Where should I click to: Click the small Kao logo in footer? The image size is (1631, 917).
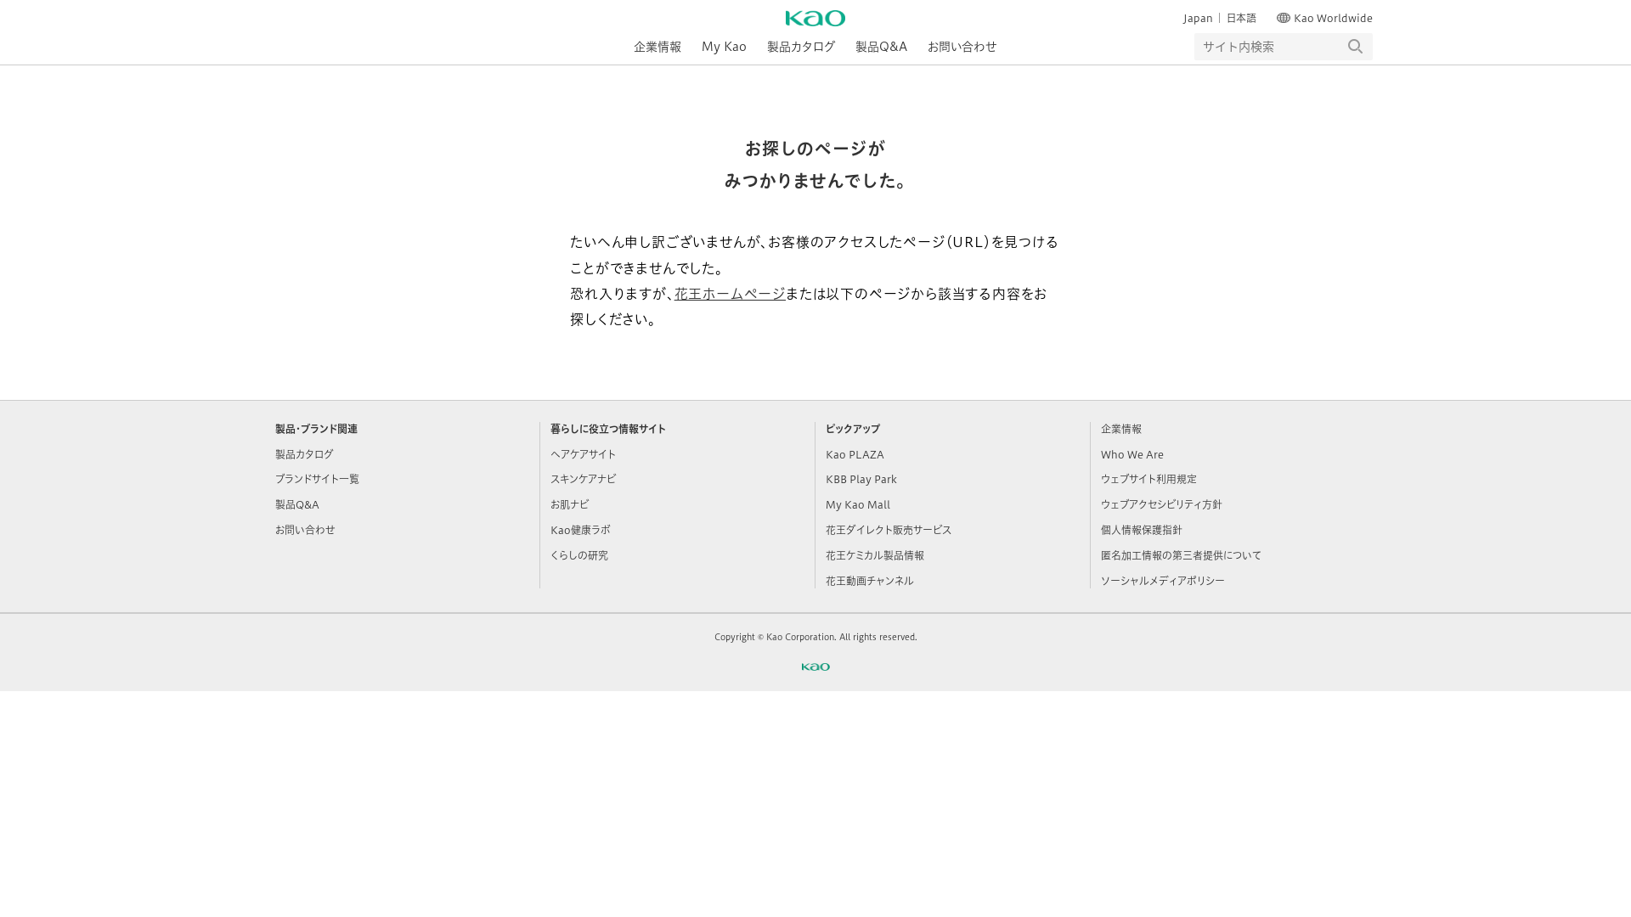[815, 667]
